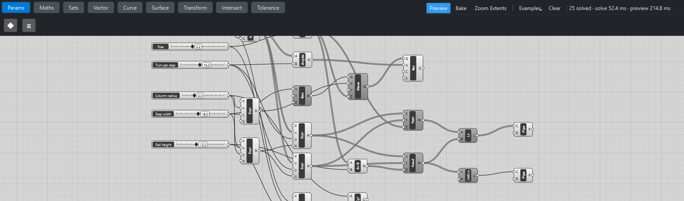Click the 16.0 value on Turn per step

pyautogui.click(x=207, y=65)
